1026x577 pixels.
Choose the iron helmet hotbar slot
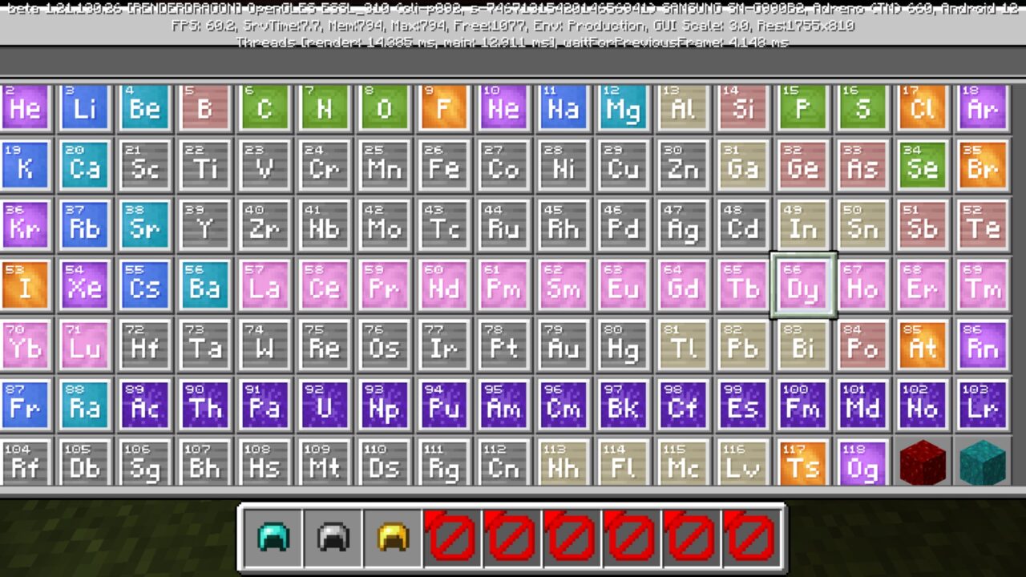[333, 535]
